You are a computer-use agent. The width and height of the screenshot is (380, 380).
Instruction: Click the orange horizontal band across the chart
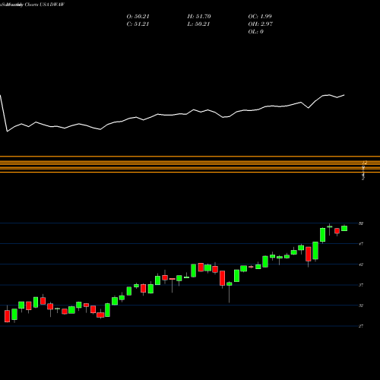point(190,164)
